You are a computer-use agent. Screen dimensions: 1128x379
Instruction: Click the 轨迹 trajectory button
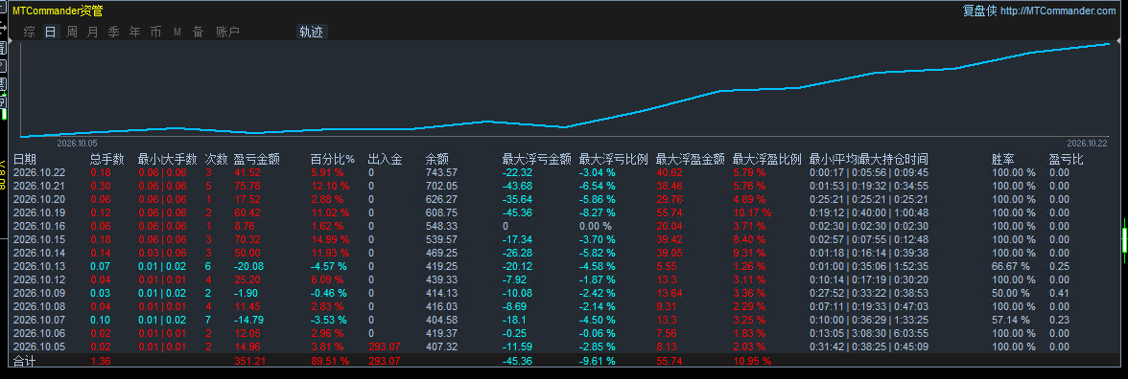tap(312, 32)
